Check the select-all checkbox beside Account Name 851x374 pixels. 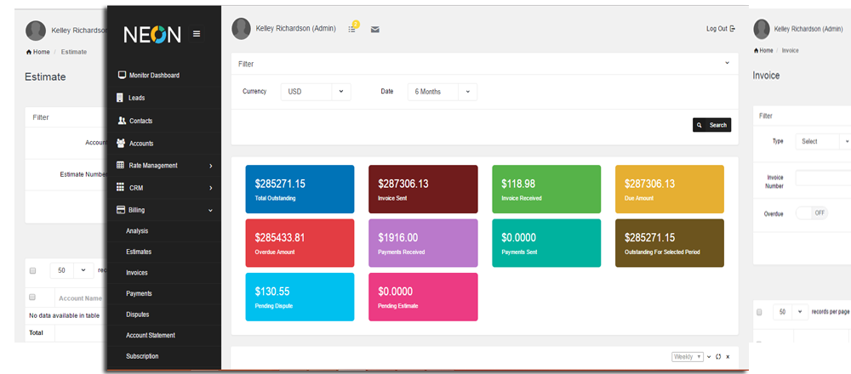click(32, 297)
